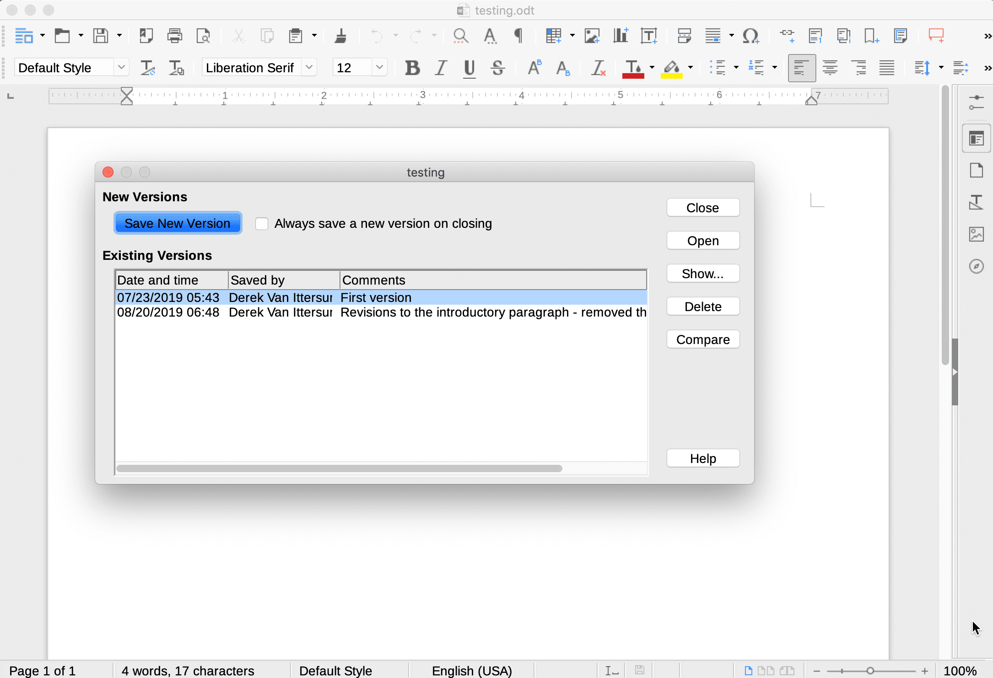Open the Liberation Serif font dropdown

(309, 68)
